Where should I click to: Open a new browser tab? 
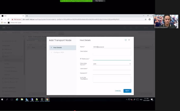tap(27, 16)
